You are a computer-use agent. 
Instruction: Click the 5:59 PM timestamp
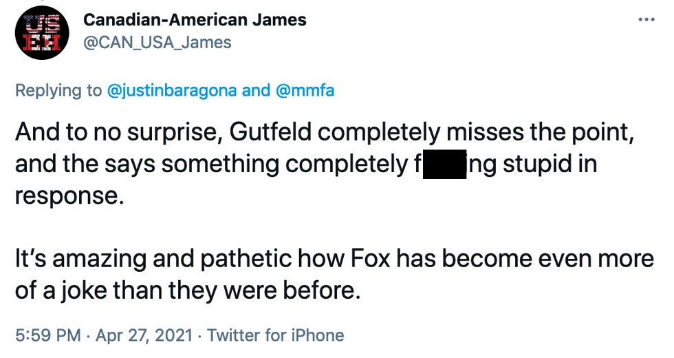tap(47, 335)
